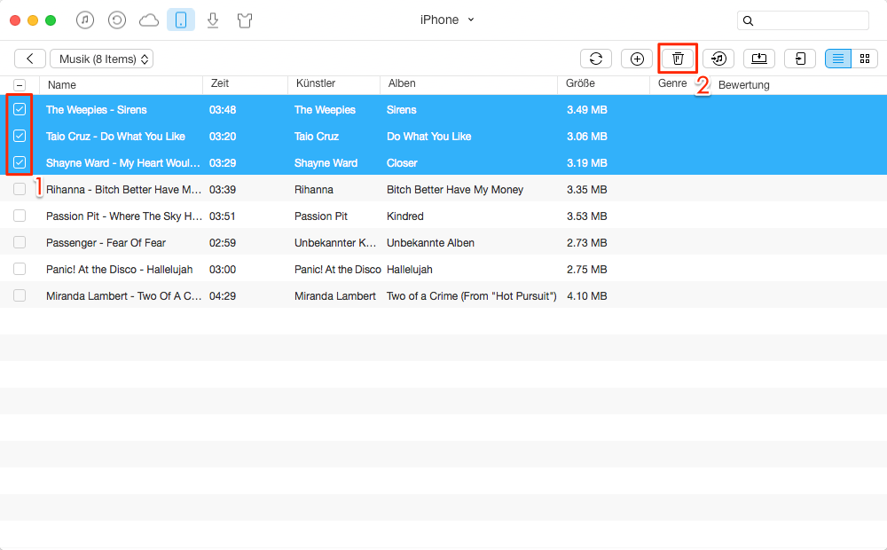Select song name Miranda Lambert - Two Of A C…
The width and height of the screenshot is (887, 550).
[x=123, y=296]
